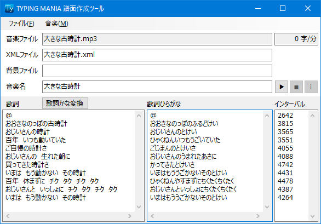Viewport: 321px width, 224px height.
Task: Click hiragana line ひゃくねんやすまずにちくたくちくたく
Action: (x=192, y=181)
